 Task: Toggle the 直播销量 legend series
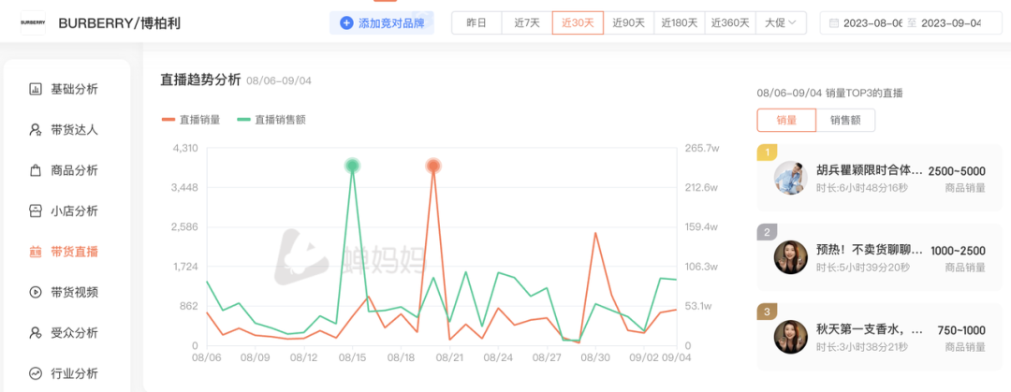tap(191, 120)
